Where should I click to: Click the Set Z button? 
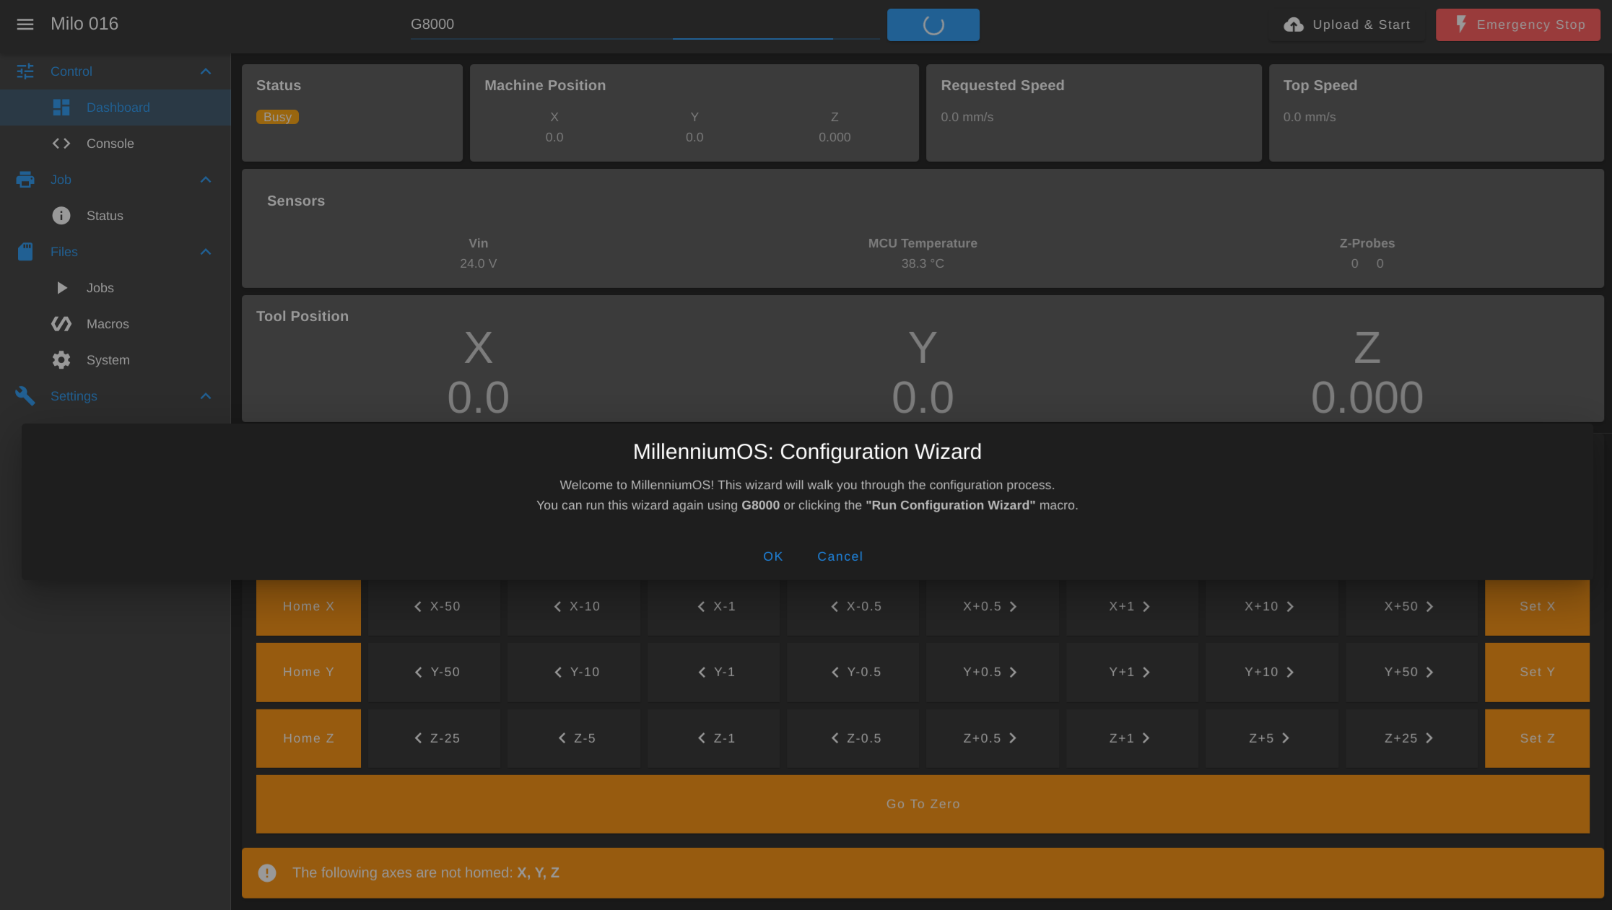click(1537, 738)
